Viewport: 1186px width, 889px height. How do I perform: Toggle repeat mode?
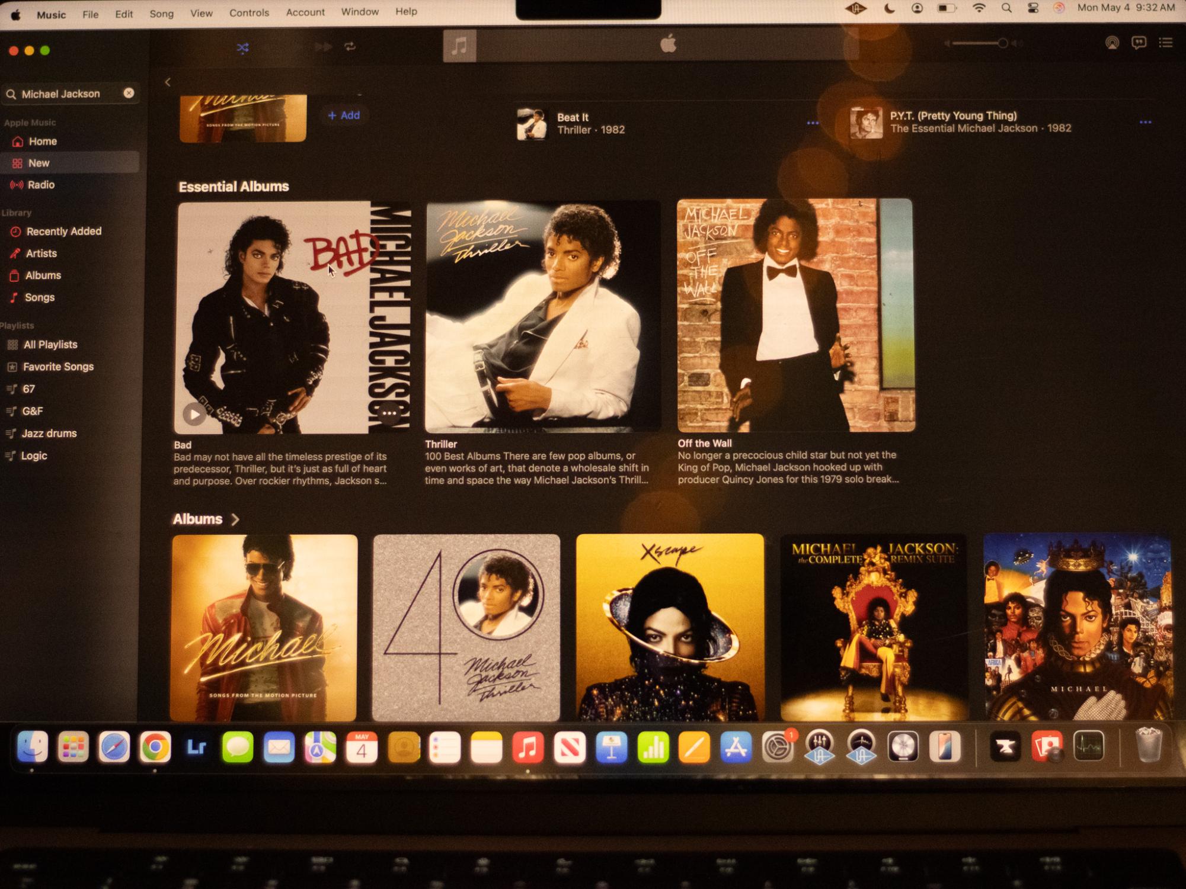(x=350, y=47)
